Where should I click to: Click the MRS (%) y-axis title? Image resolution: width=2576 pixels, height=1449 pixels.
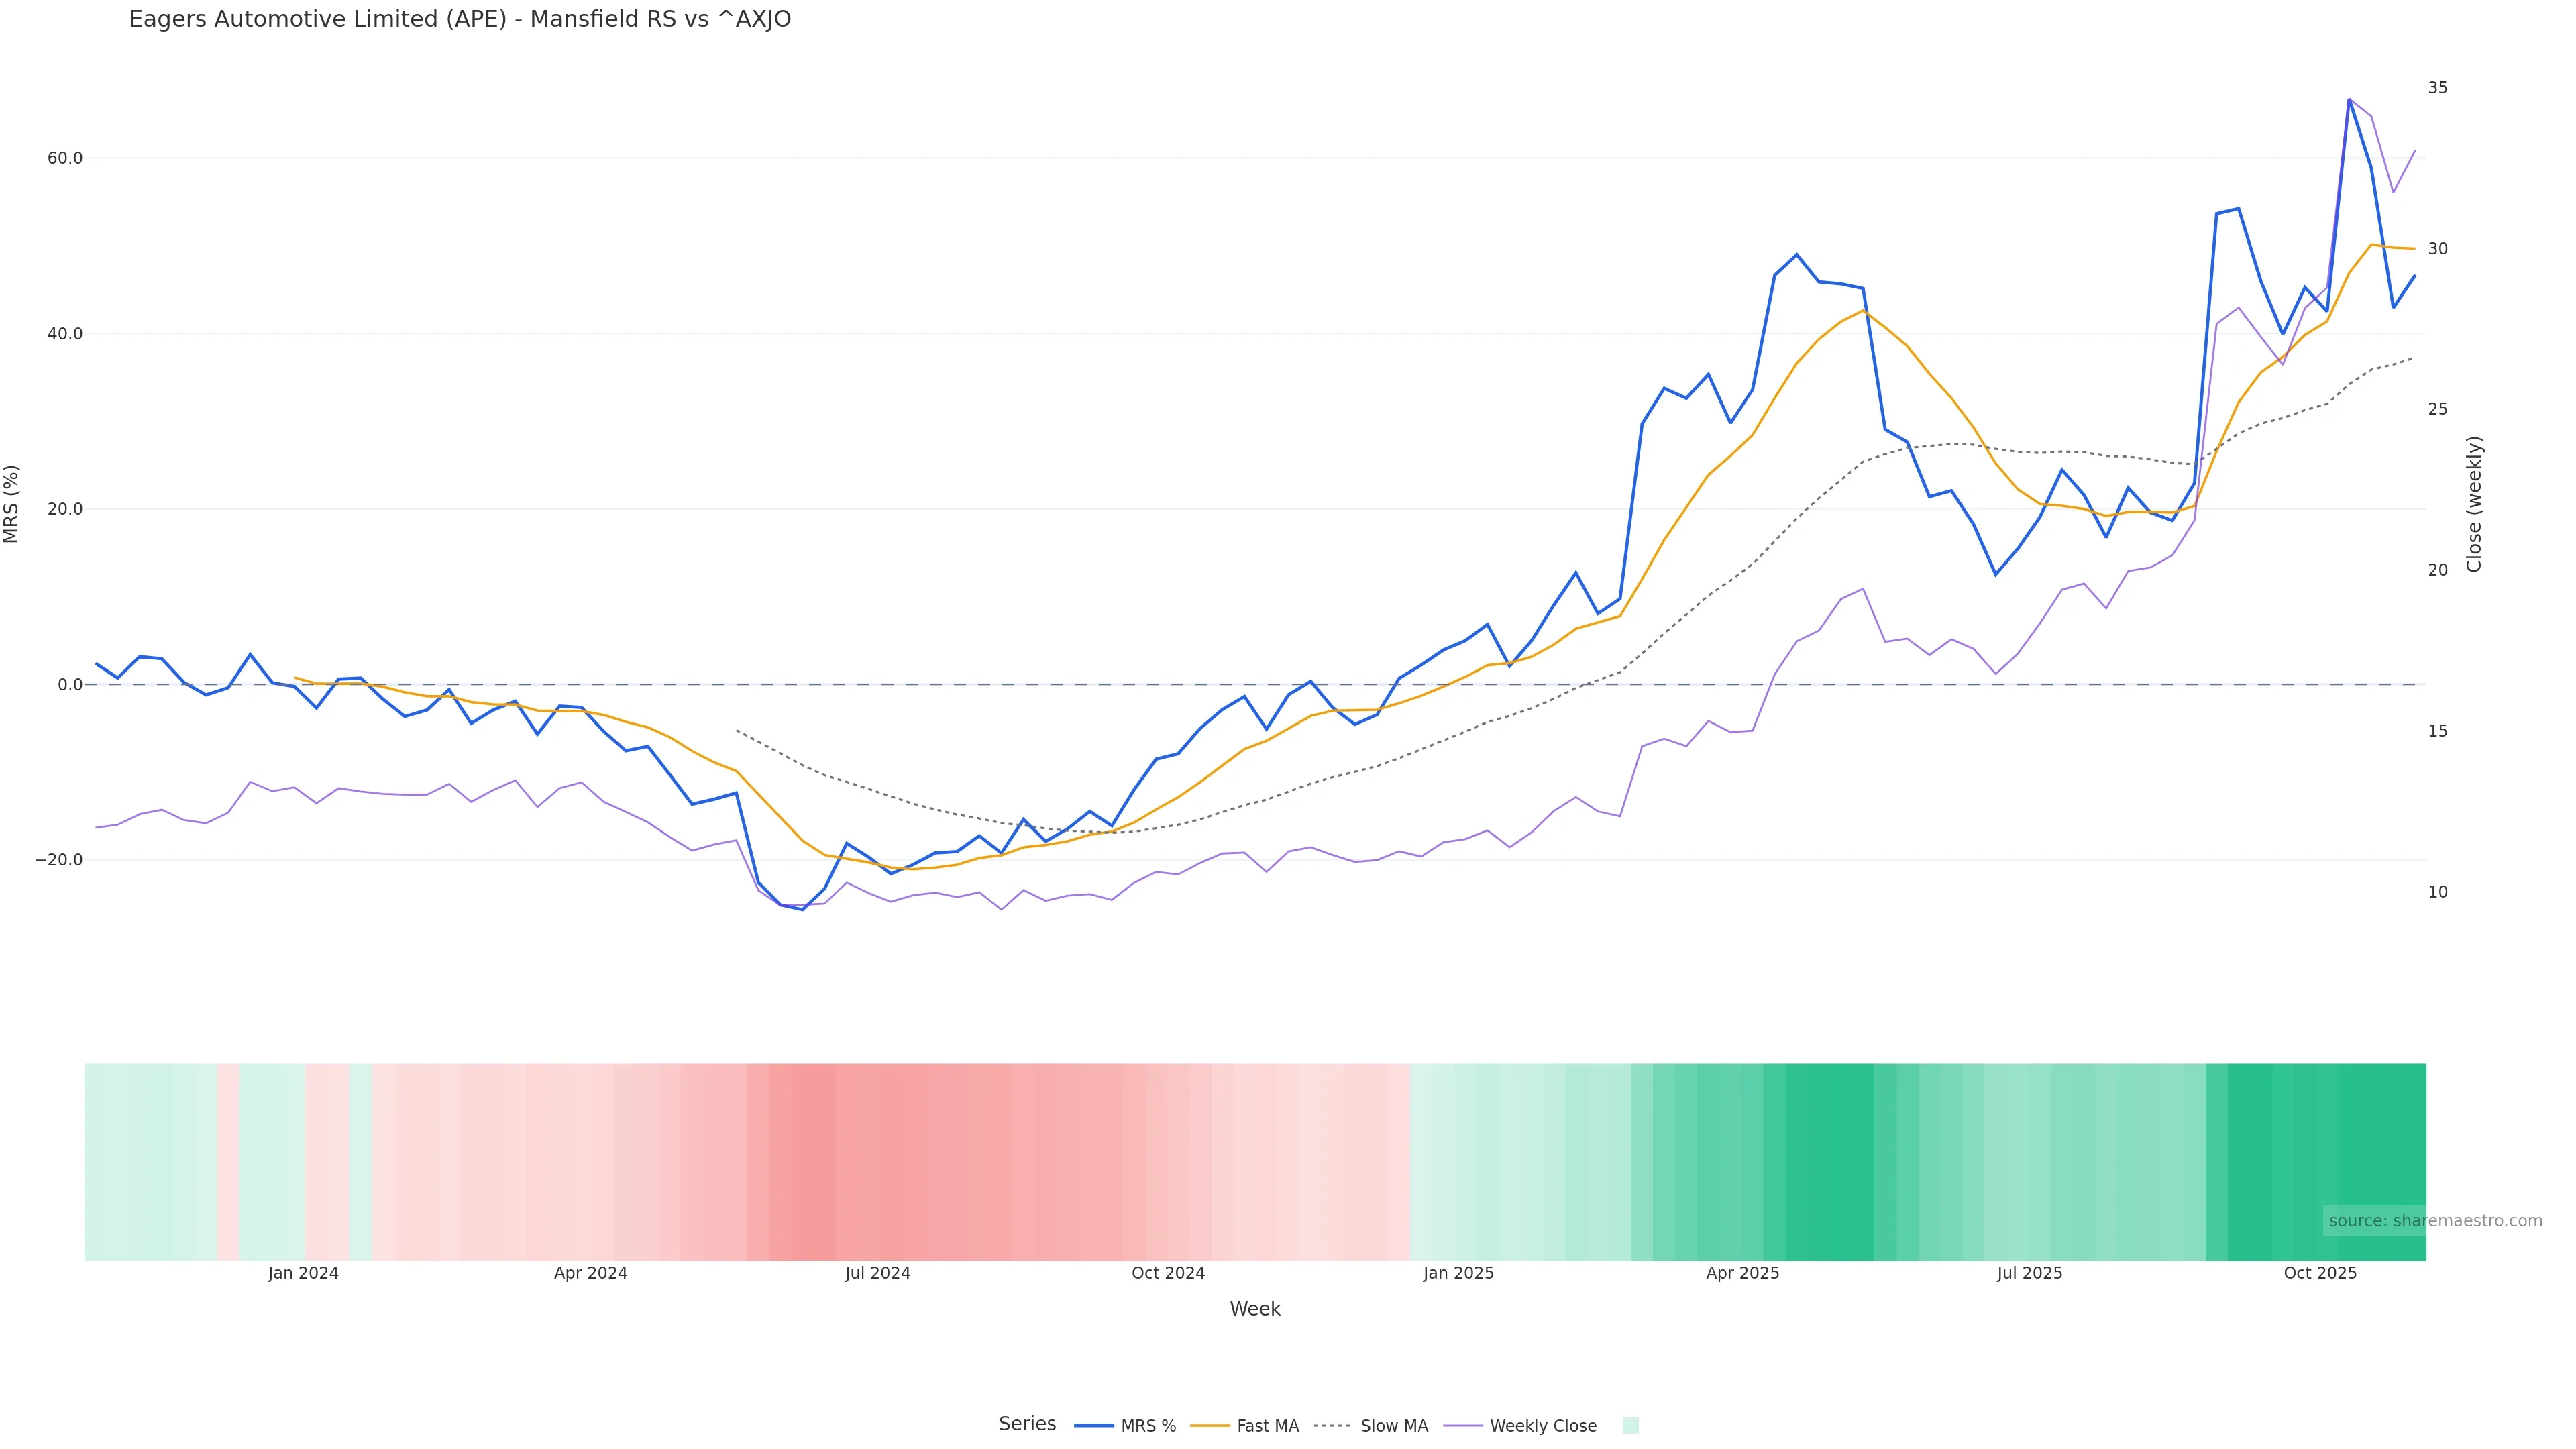point(12,504)
